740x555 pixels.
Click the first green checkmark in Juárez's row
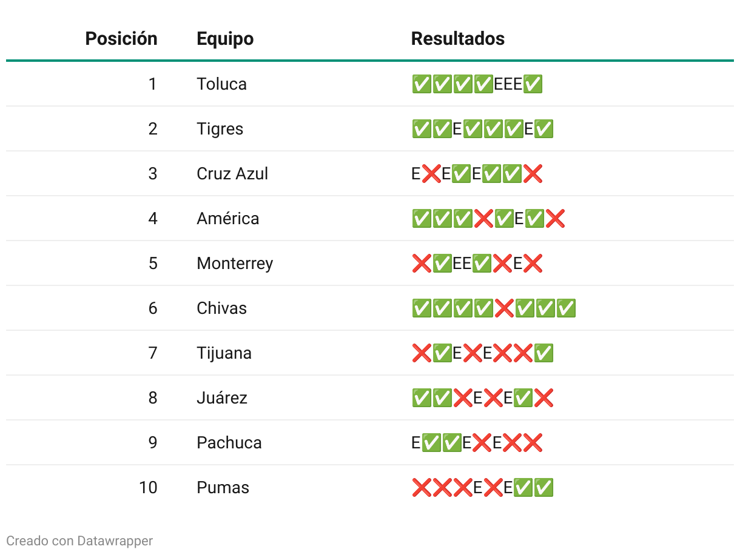[x=422, y=398]
